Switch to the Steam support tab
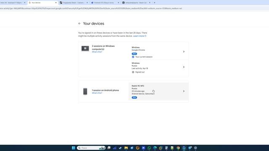 click(x=74, y=3)
